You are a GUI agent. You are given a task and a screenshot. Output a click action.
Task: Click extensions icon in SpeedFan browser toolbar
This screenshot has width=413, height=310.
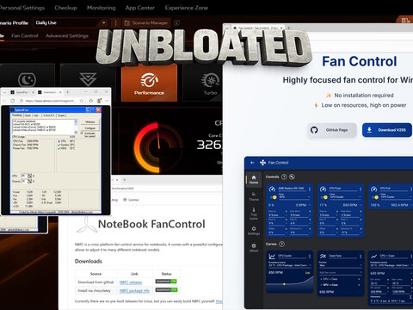click(x=91, y=101)
